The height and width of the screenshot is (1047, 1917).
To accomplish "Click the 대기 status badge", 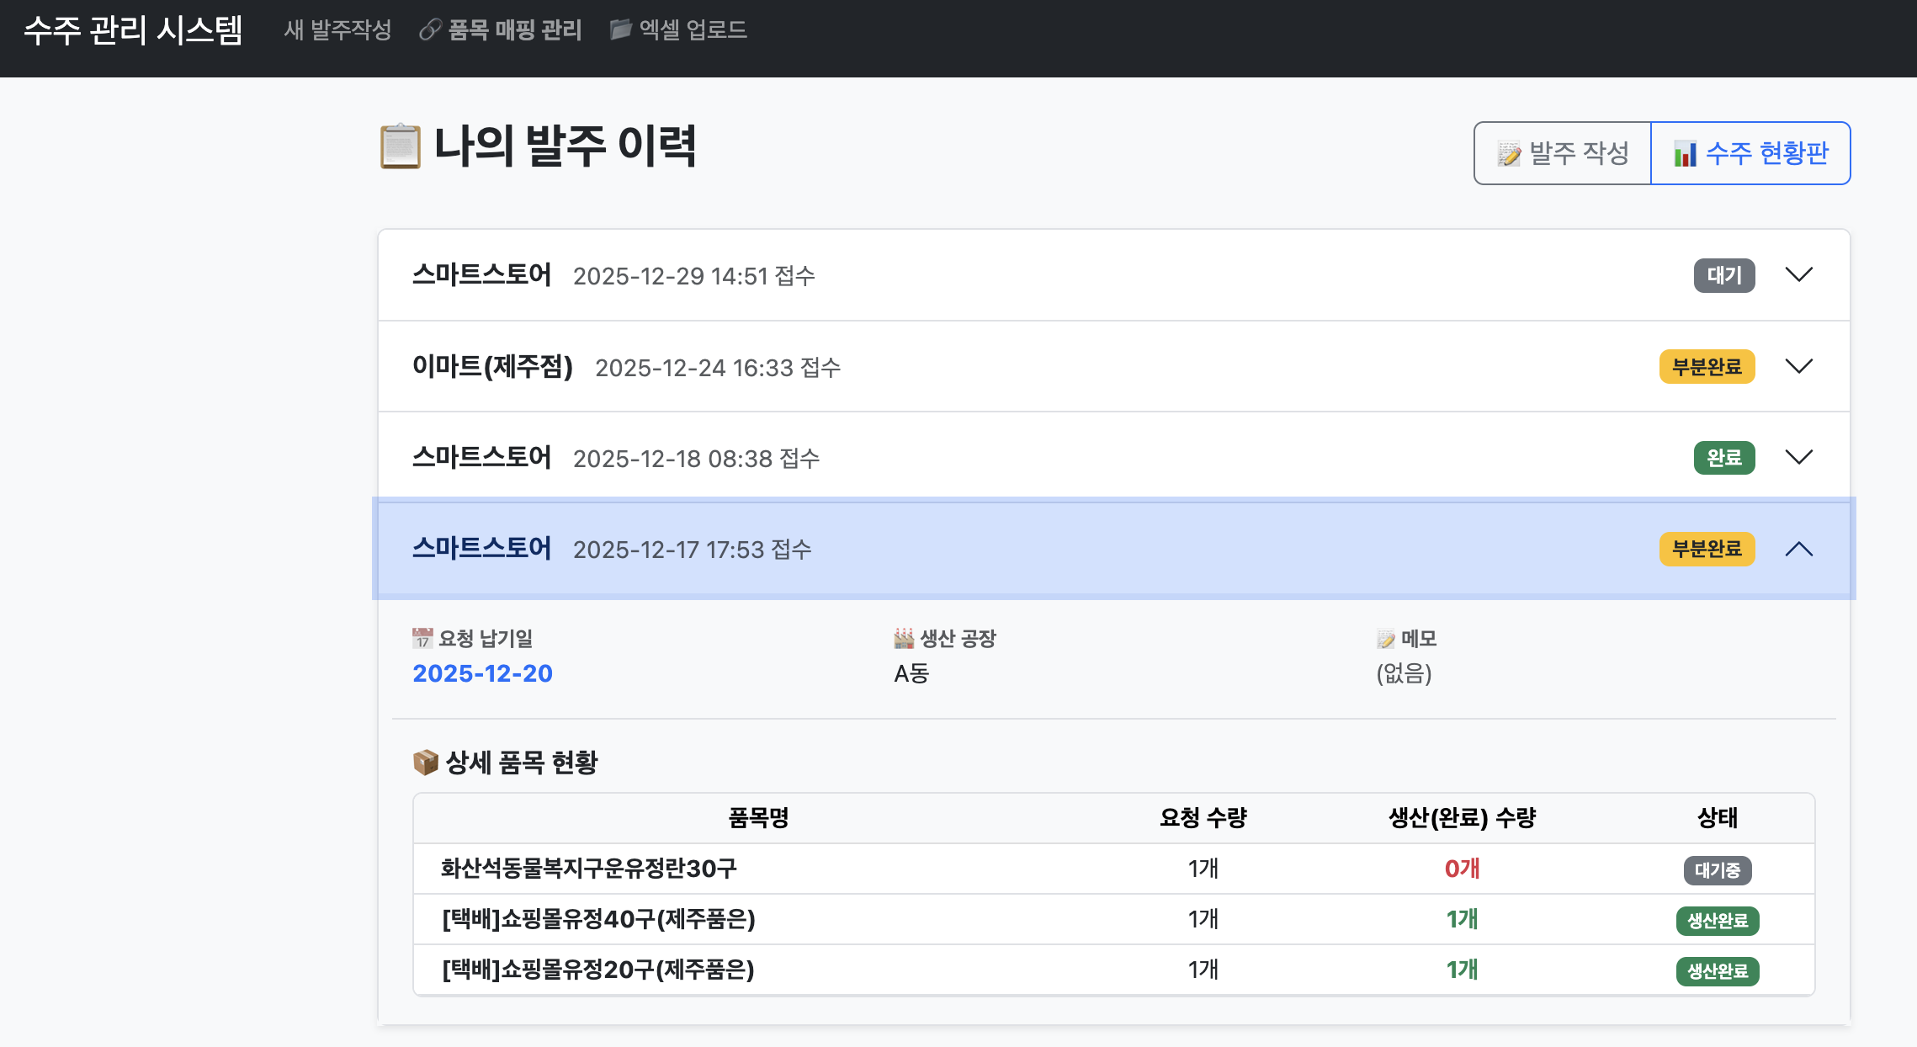I will pyautogui.click(x=1723, y=275).
